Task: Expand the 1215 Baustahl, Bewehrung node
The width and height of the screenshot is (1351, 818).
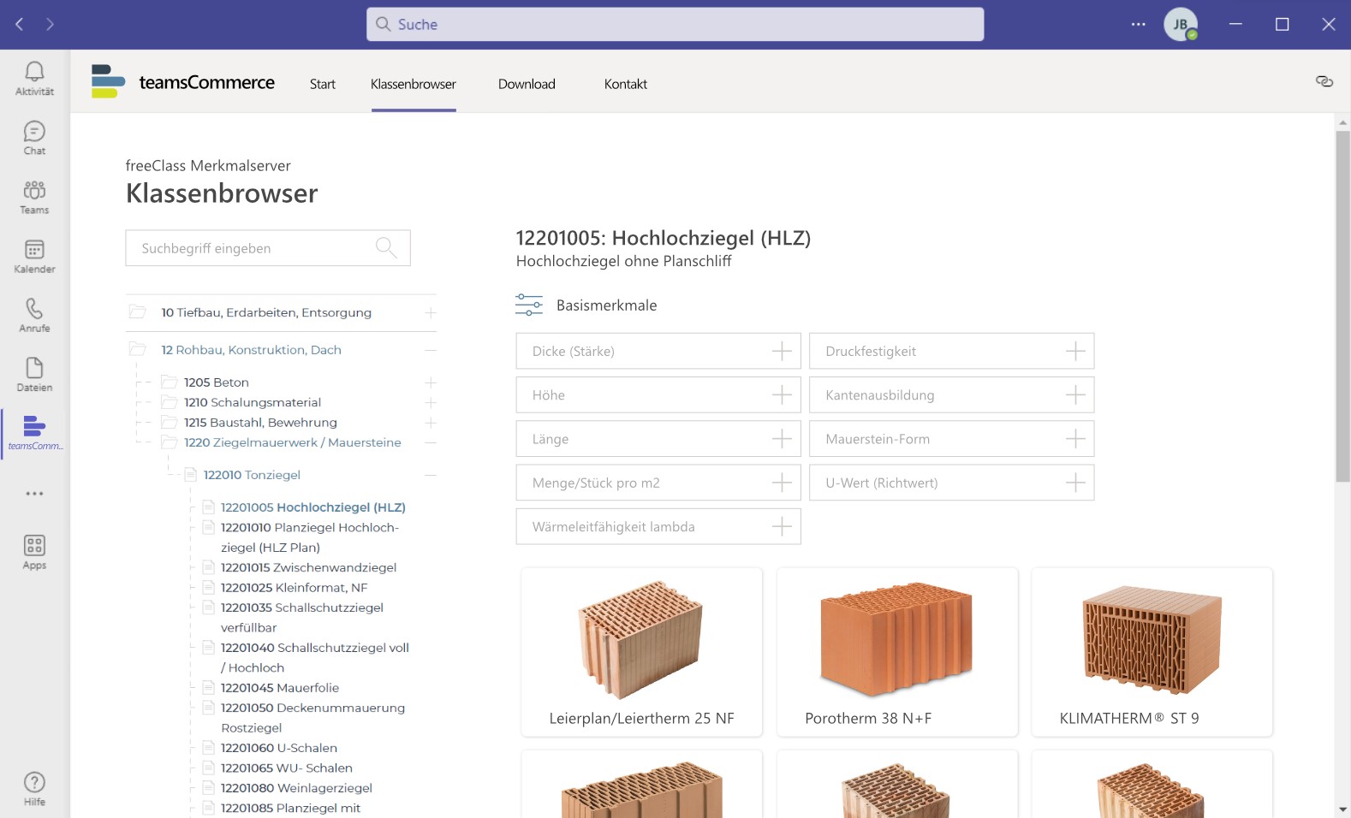Action: [431, 423]
